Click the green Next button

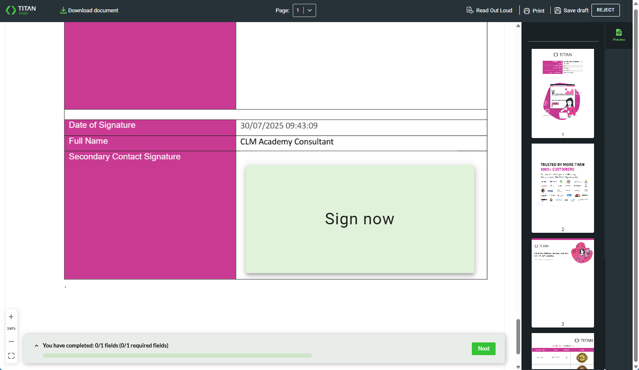pyautogui.click(x=483, y=348)
